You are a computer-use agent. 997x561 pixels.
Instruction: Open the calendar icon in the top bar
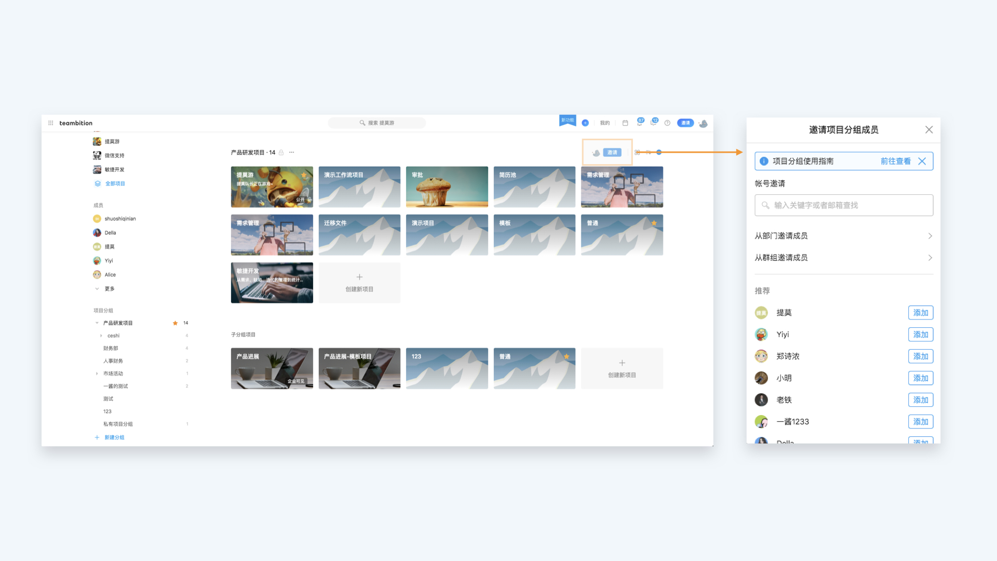pyautogui.click(x=625, y=123)
